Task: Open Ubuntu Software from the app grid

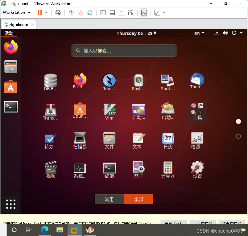Action: (80, 110)
